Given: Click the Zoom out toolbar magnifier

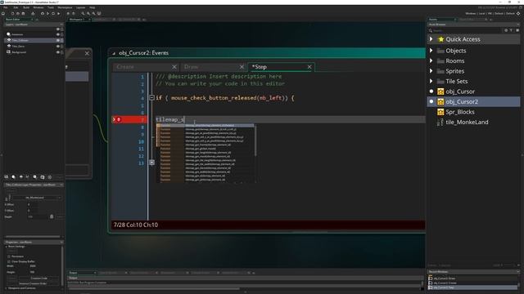Looking at the screenshot, I should tap(83, 13).
